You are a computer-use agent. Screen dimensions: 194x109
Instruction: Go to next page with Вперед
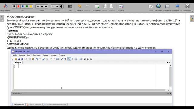tap(112, 7)
